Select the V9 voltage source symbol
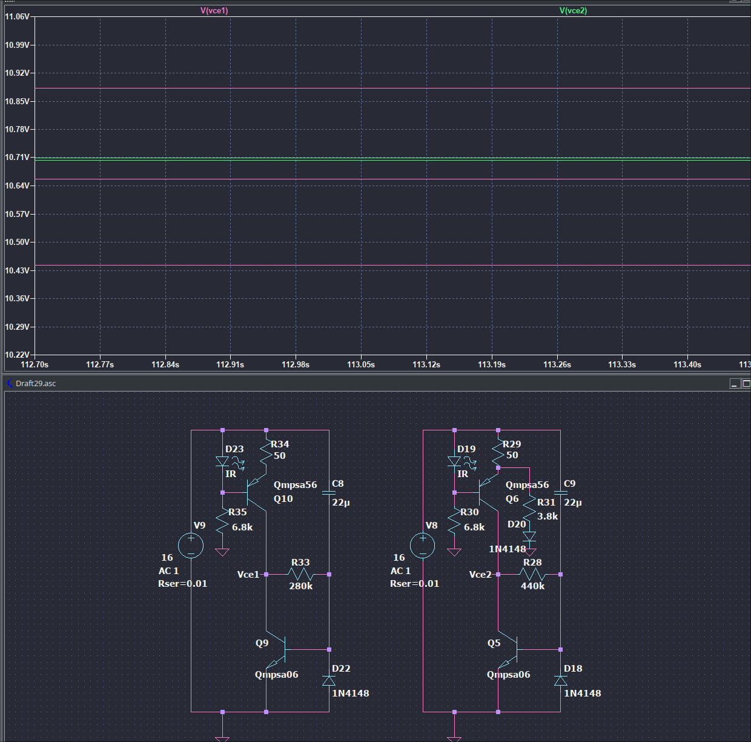 click(191, 545)
